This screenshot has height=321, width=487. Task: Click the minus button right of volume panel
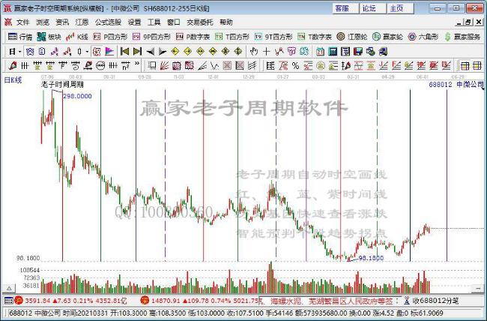click(x=478, y=289)
